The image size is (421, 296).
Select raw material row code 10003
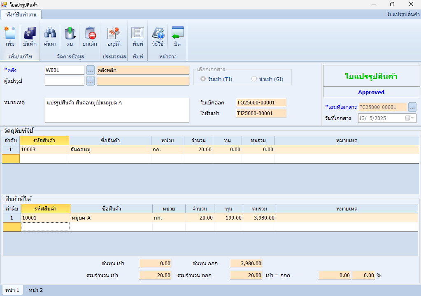tap(44, 150)
